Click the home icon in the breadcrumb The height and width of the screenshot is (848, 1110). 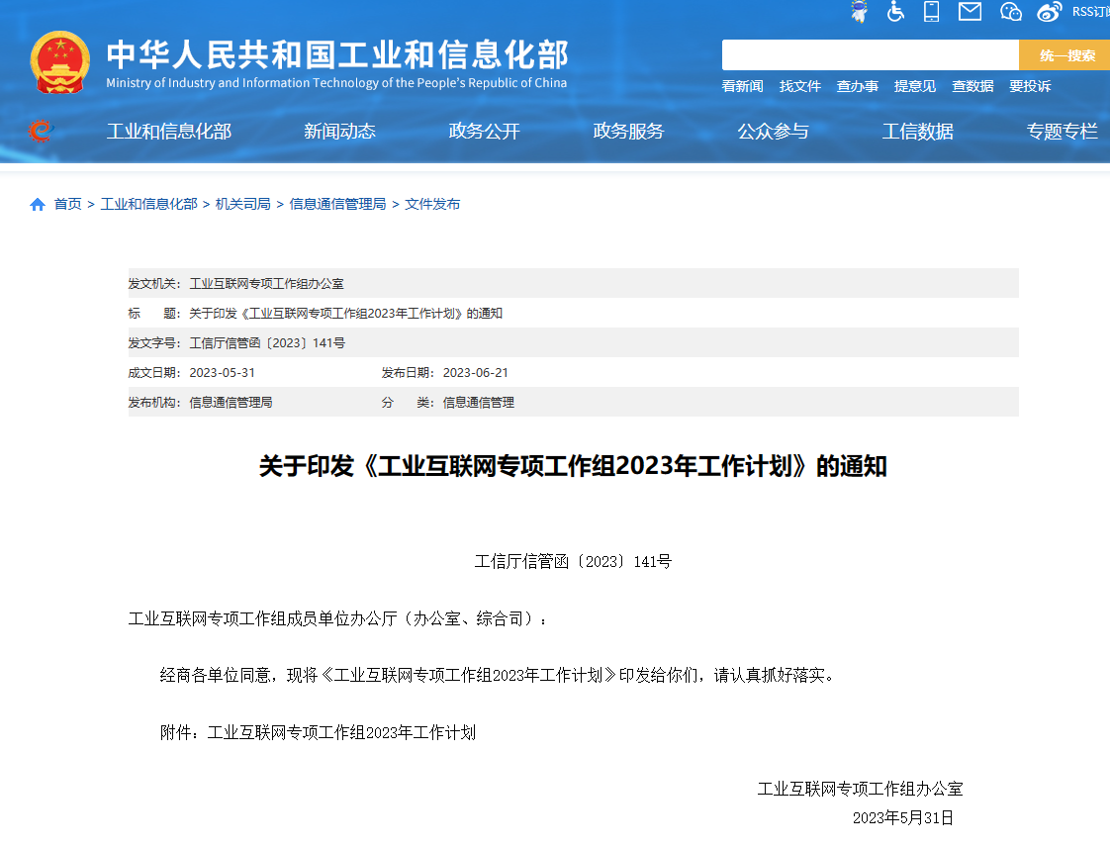pyautogui.click(x=37, y=204)
